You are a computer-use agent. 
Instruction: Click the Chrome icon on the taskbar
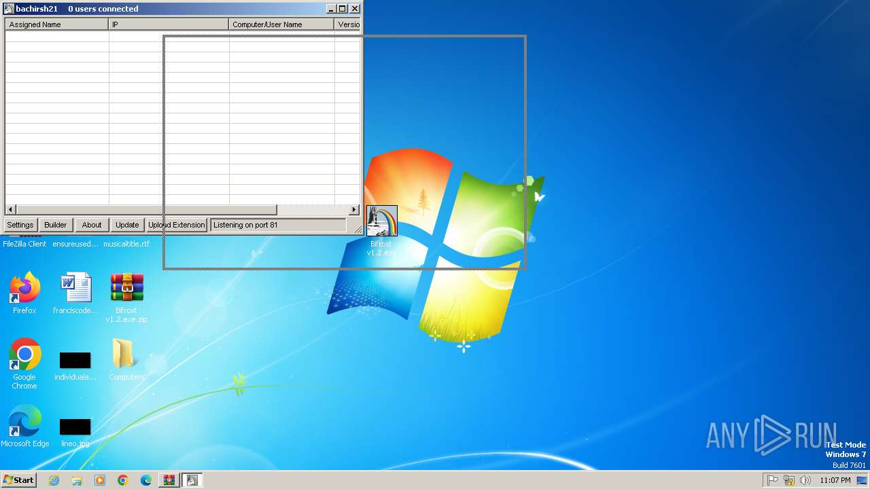(x=123, y=480)
